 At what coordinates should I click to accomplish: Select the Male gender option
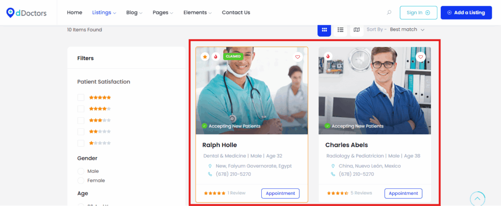[x=81, y=171]
